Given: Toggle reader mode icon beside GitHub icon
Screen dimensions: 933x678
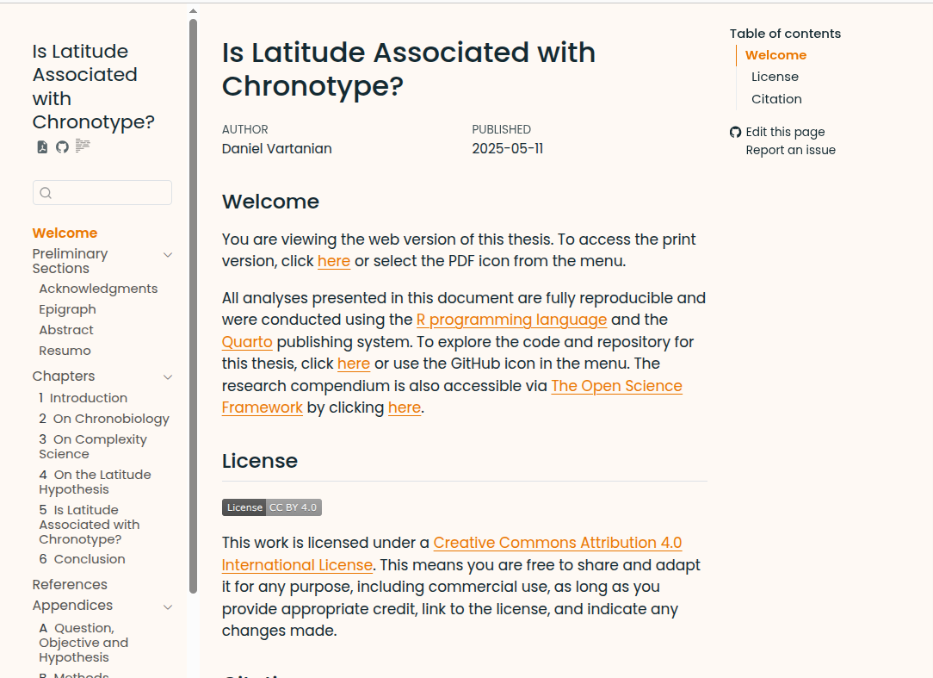Looking at the screenshot, I should tap(83, 146).
